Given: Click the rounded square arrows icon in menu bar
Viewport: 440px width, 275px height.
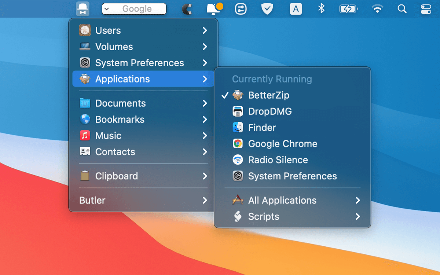Looking at the screenshot, I should point(241,9).
